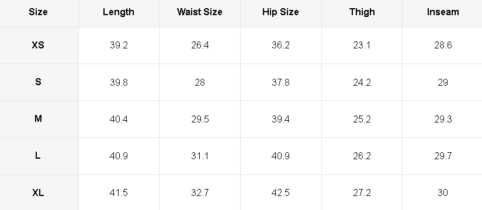
Task: Select XL hip size value 42.5
Action: (280, 193)
